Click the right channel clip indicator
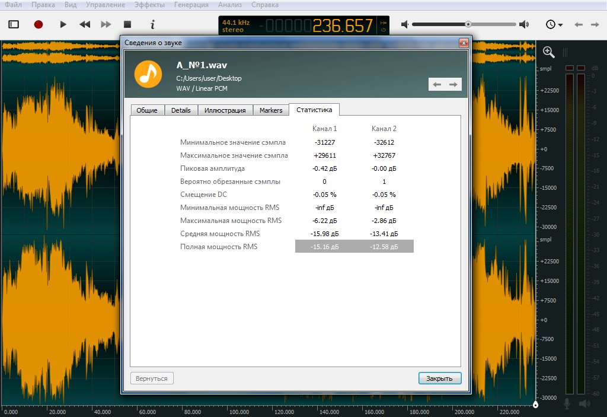 (x=581, y=68)
